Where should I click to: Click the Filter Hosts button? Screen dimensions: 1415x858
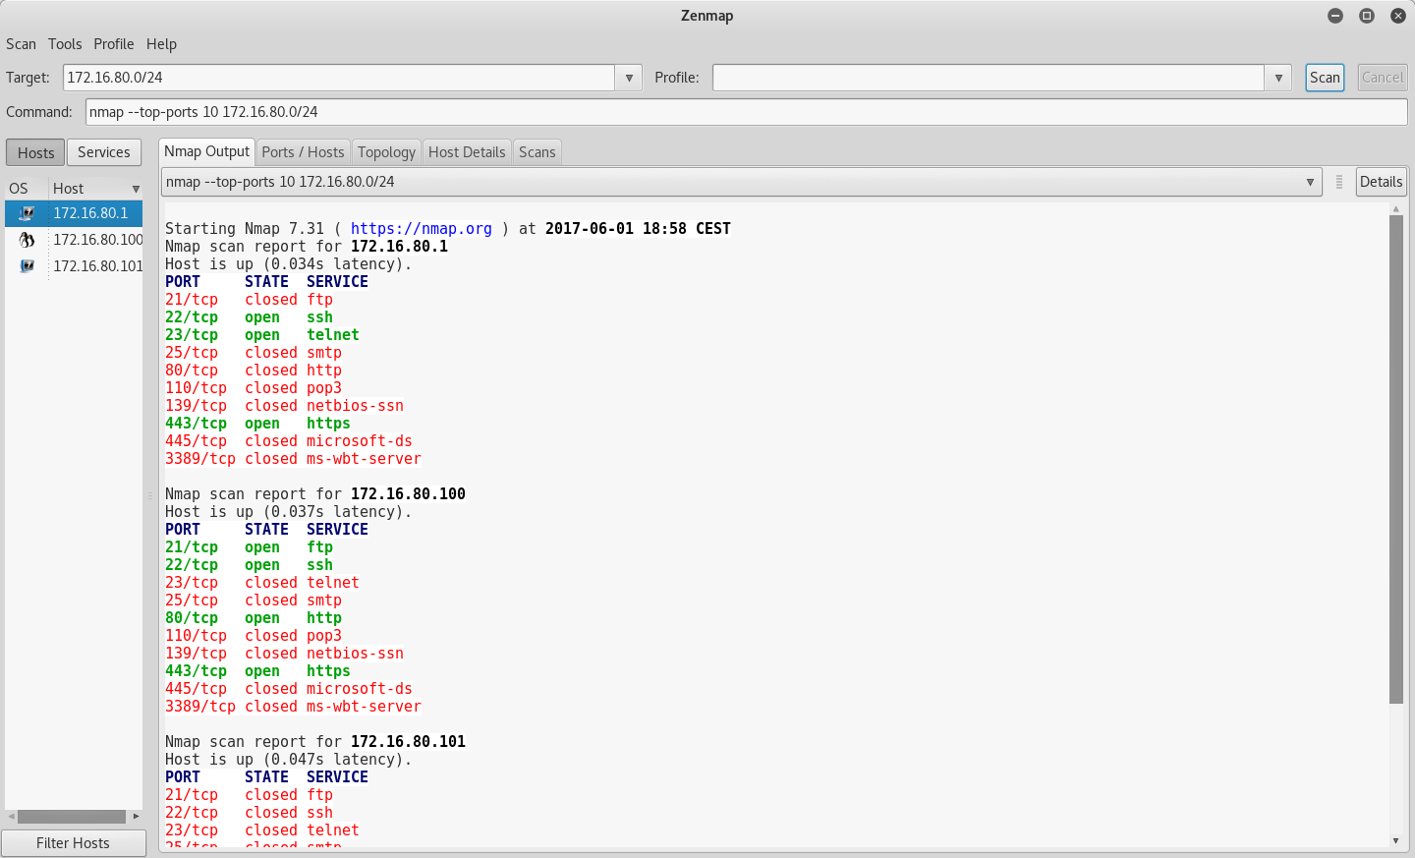(x=74, y=843)
